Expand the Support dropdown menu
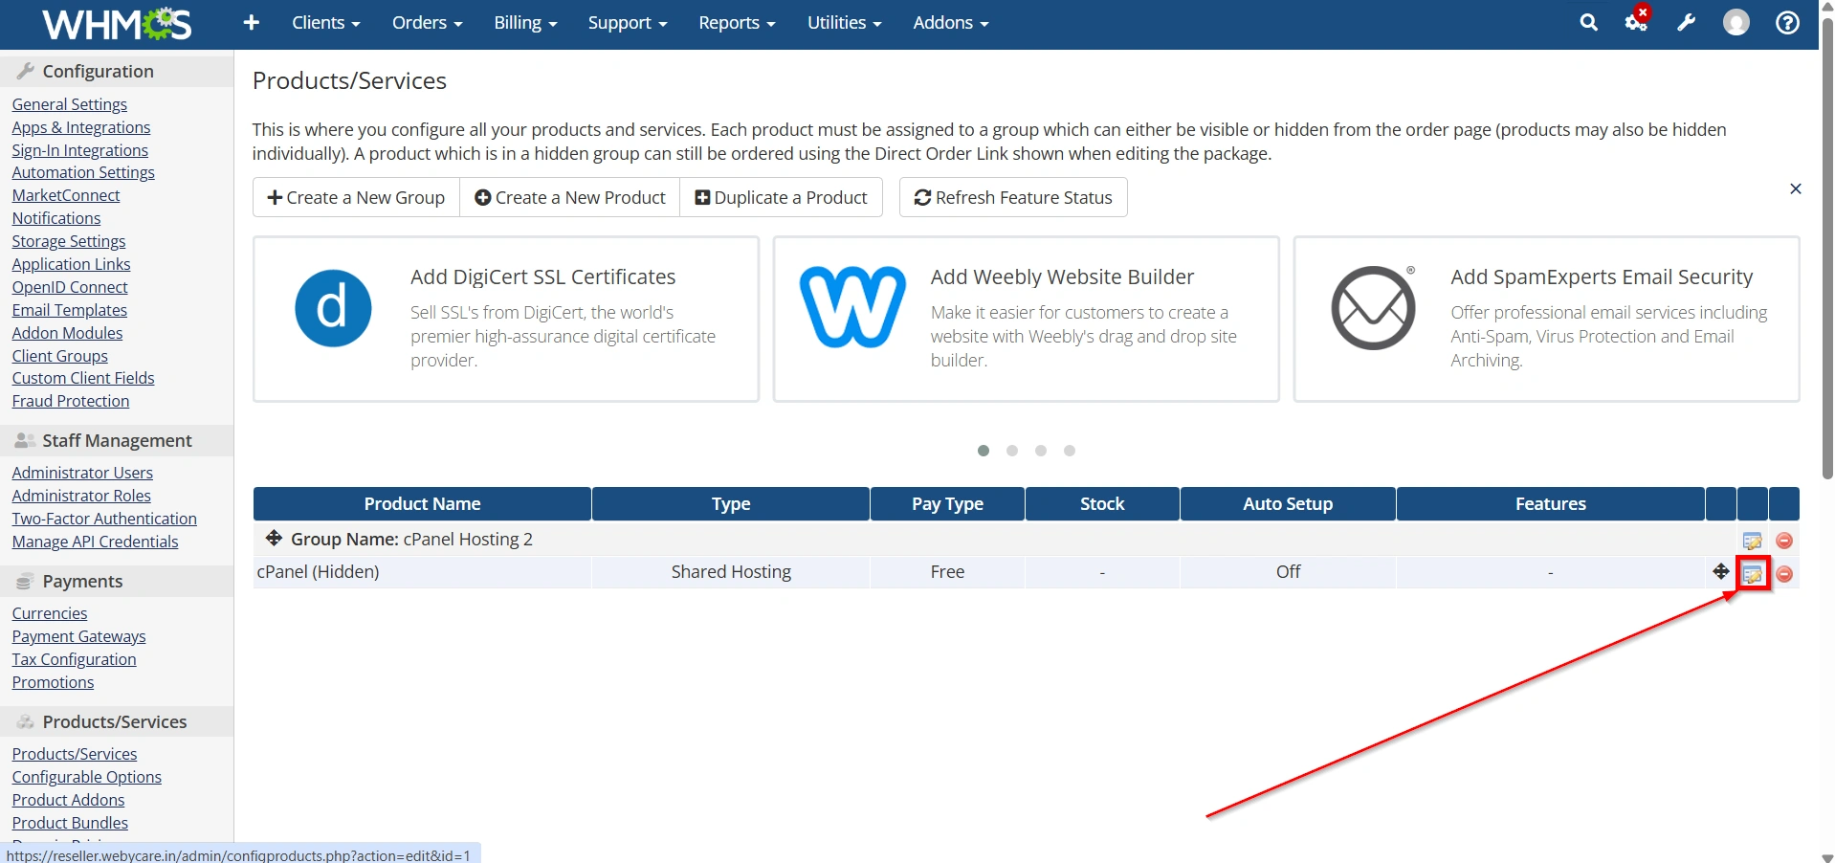This screenshot has width=1835, height=863. (628, 22)
